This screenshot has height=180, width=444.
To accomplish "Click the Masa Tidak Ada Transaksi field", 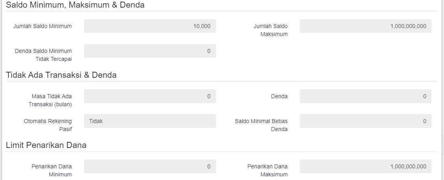I will [149, 96].
